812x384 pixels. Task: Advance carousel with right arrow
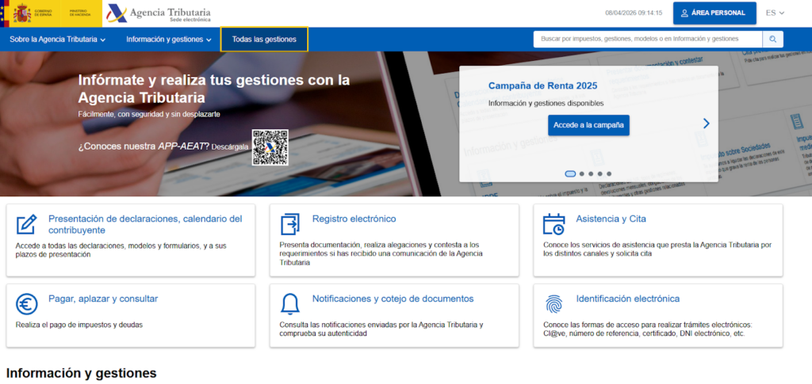click(x=707, y=124)
